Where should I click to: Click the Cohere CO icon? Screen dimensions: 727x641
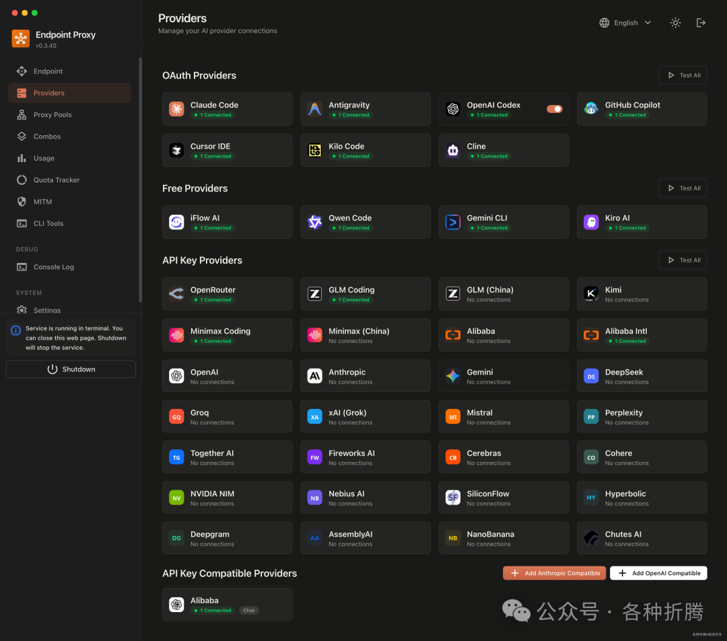tap(591, 457)
